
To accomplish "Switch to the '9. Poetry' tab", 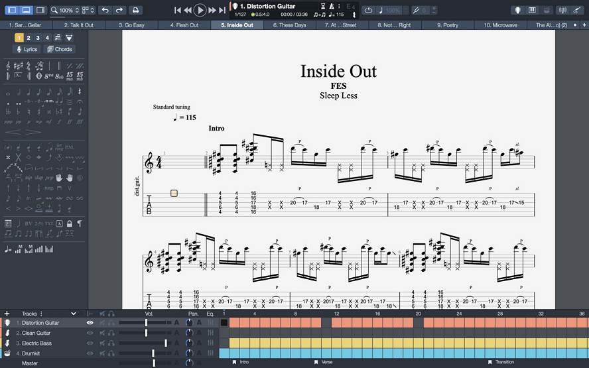I will 448,25.
